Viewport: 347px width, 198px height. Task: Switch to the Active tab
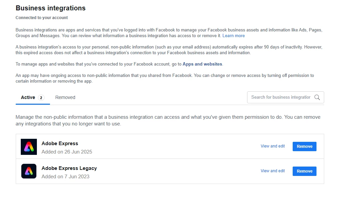tap(28, 97)
